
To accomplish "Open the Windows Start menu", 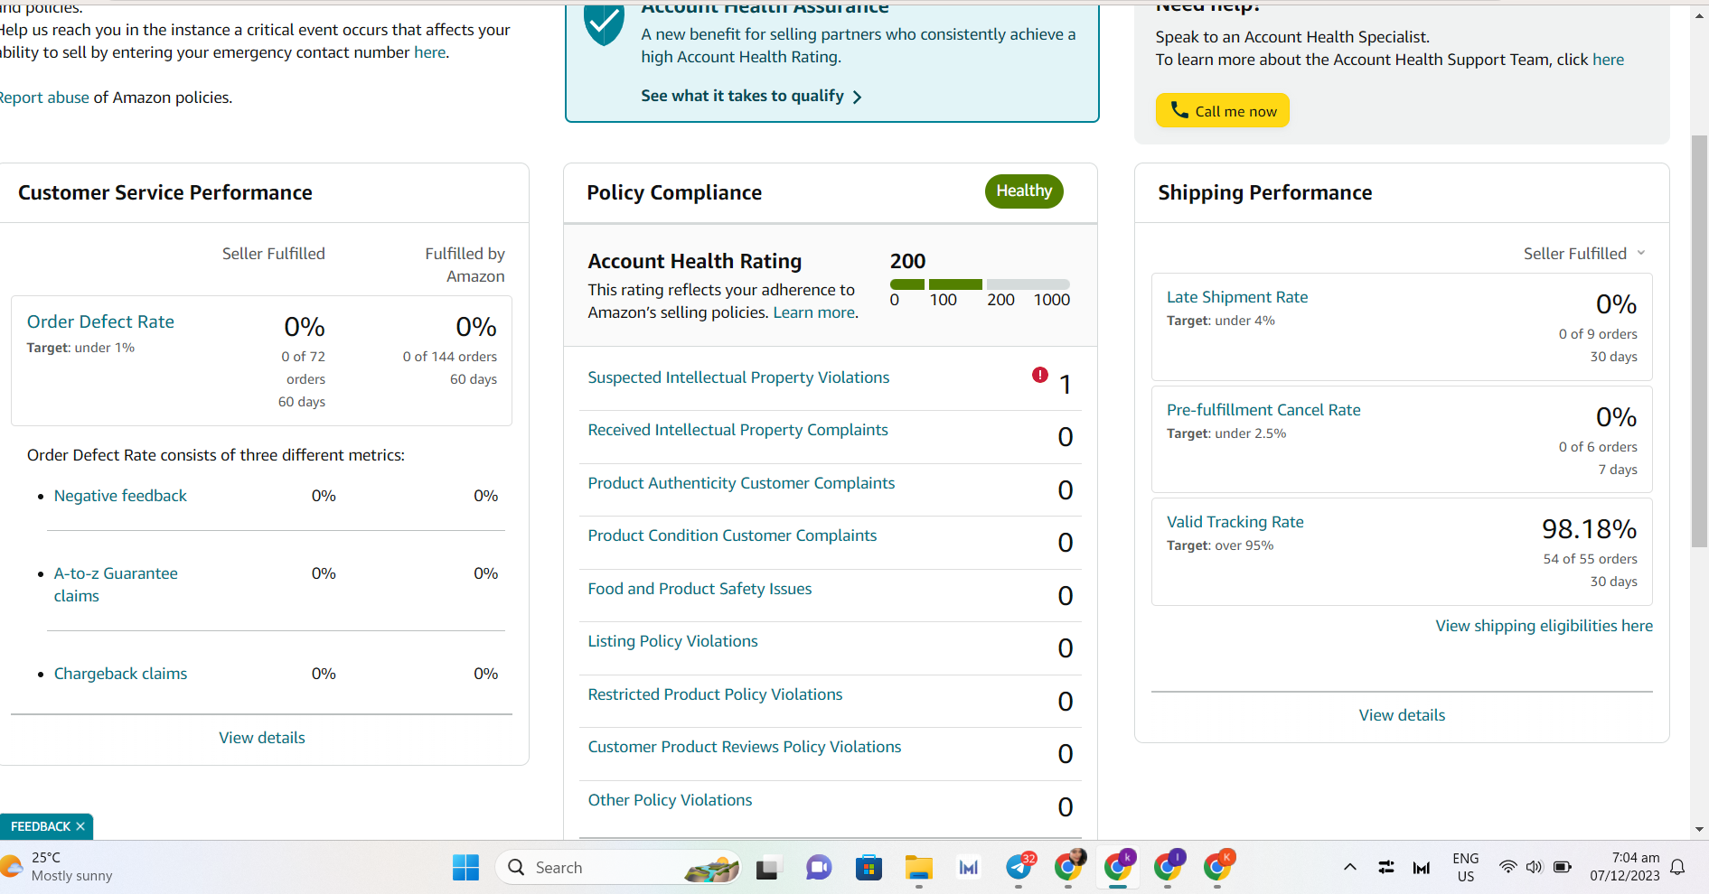I will [x=465, y=868].
